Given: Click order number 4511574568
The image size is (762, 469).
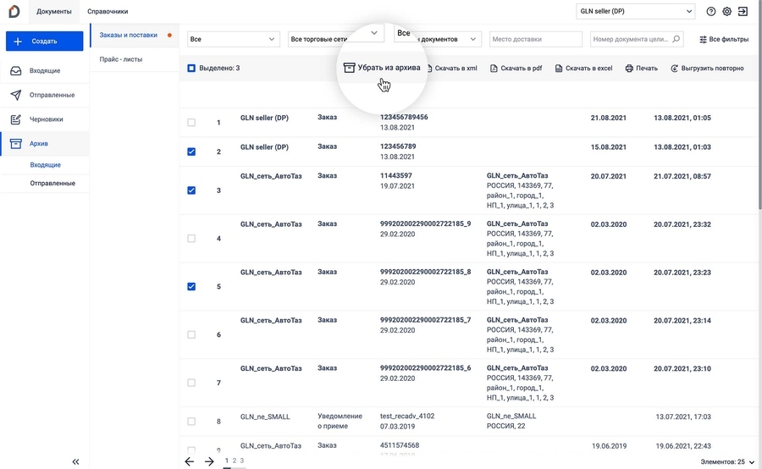Looking at the screenshot, I should 400,445.
